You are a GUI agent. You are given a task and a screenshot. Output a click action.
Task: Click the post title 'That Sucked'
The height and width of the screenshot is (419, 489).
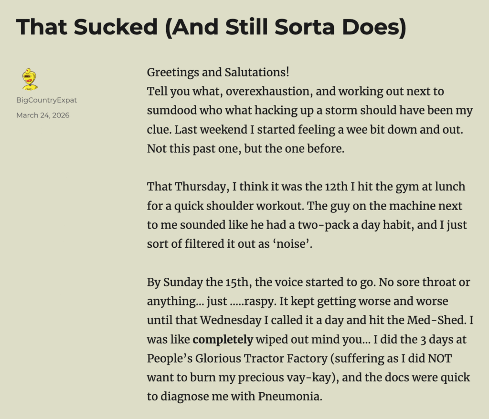point(86,27)
